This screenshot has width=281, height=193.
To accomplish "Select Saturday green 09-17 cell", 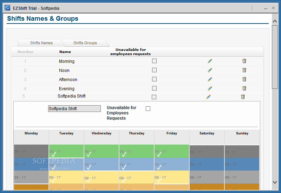I will (207, 152).
